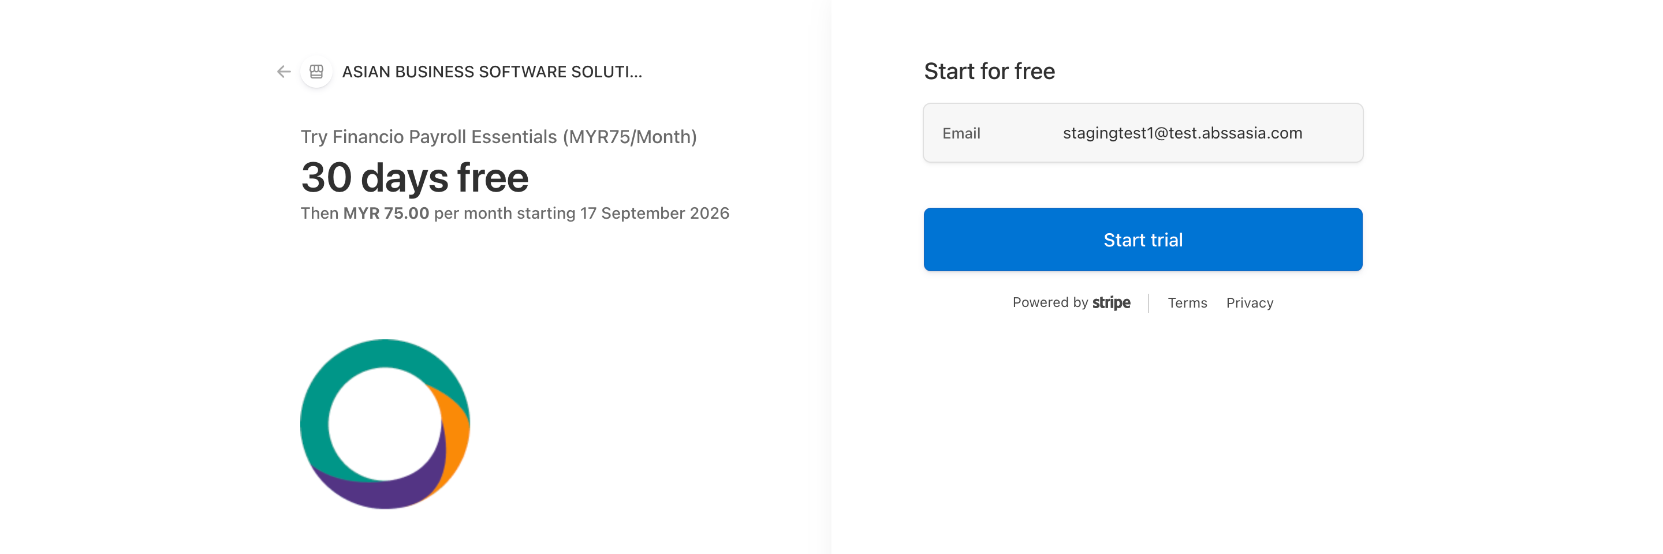Click the Start trial button

click(1143, 239)
